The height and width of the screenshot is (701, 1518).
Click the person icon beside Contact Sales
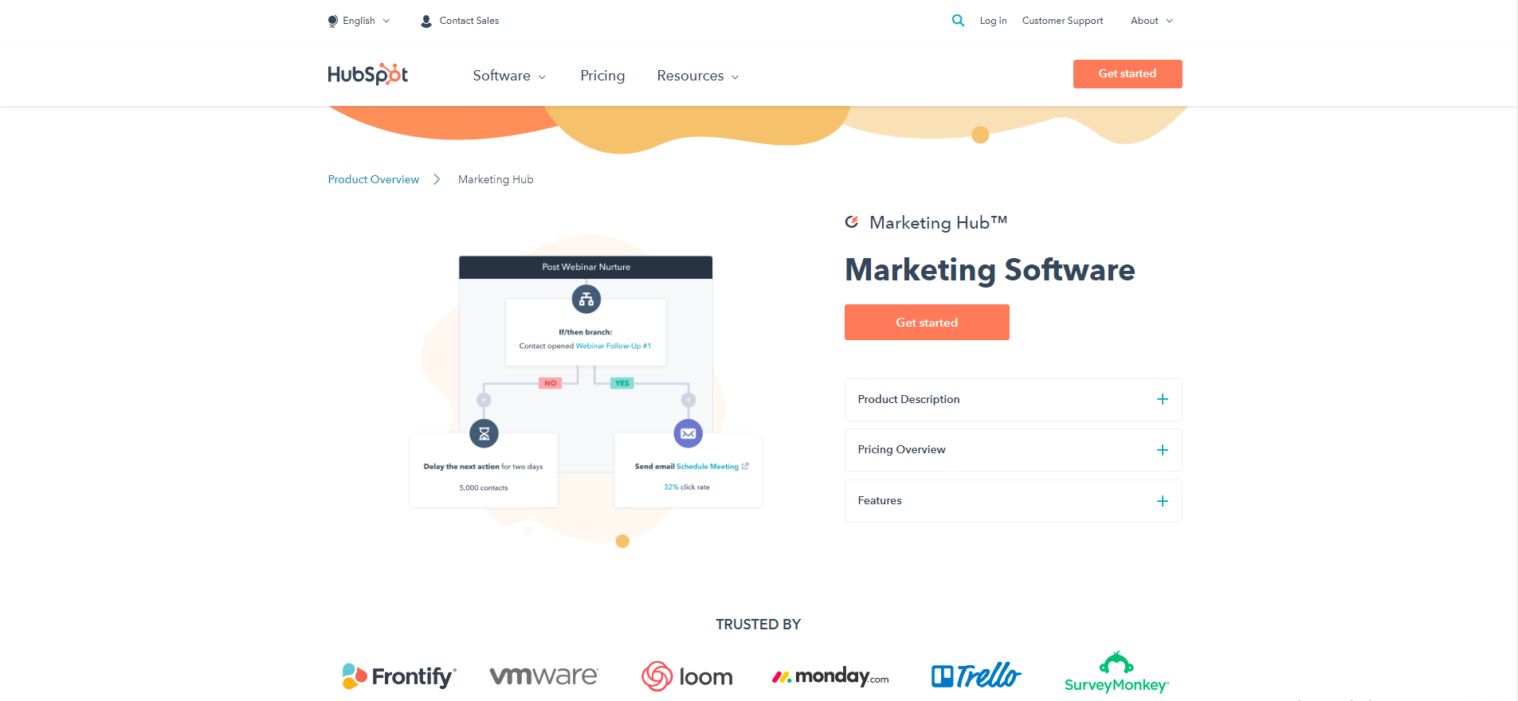coord(426,22)
